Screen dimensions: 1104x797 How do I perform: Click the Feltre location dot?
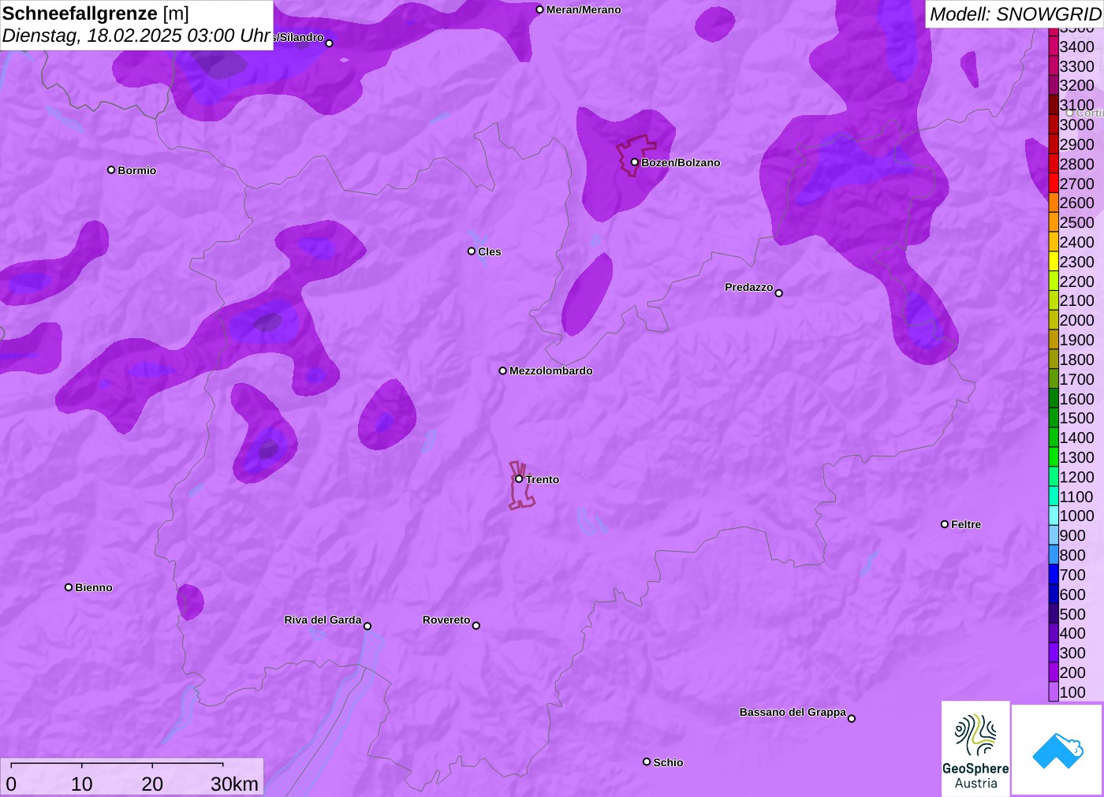coord(945,524)
